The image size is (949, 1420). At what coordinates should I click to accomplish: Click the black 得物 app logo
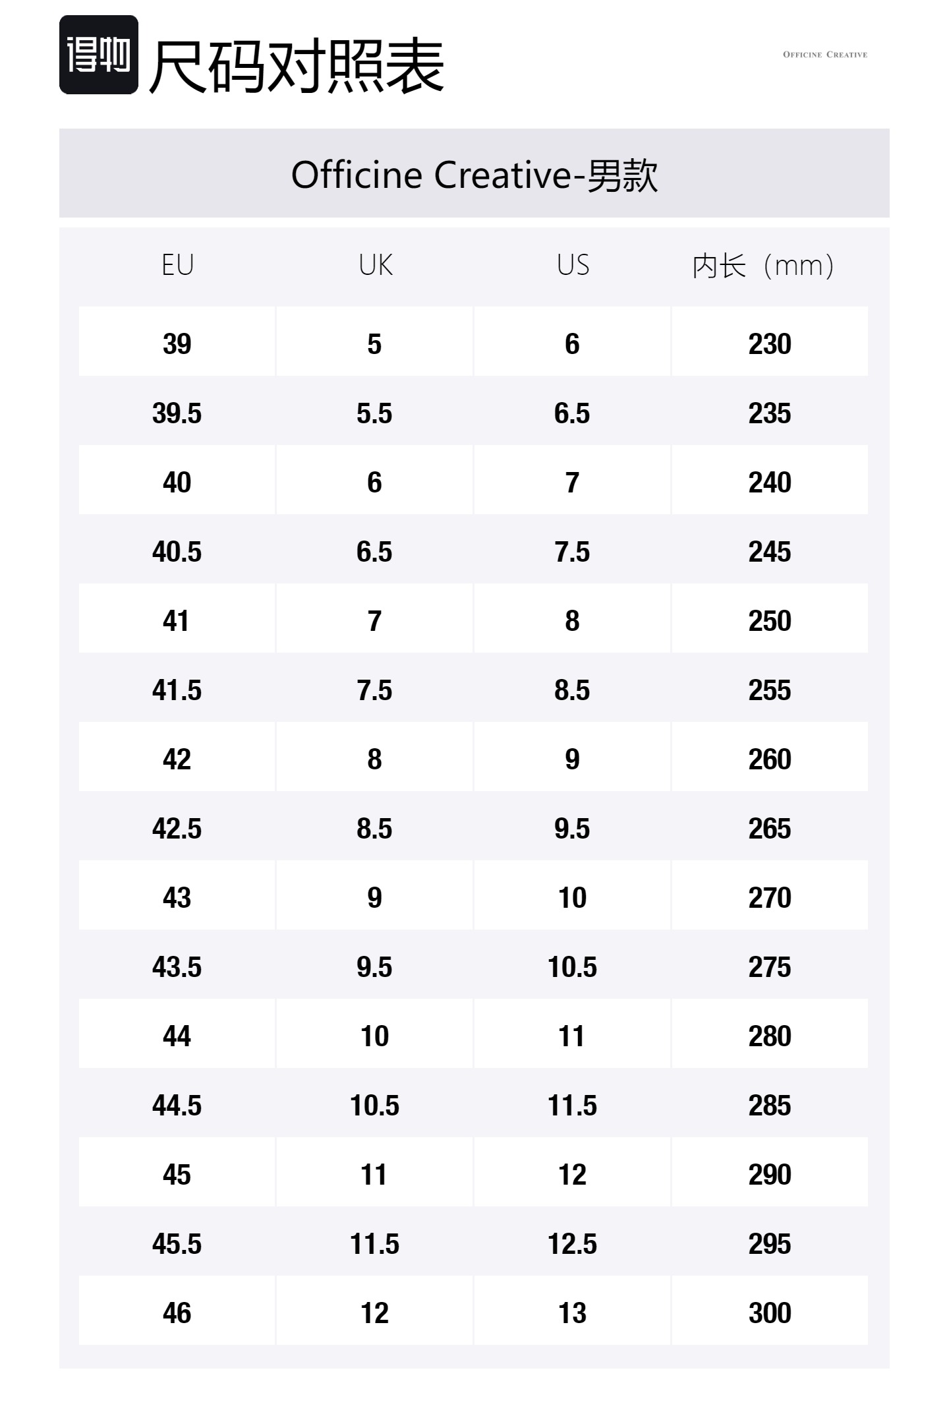[x=99, y=55]
